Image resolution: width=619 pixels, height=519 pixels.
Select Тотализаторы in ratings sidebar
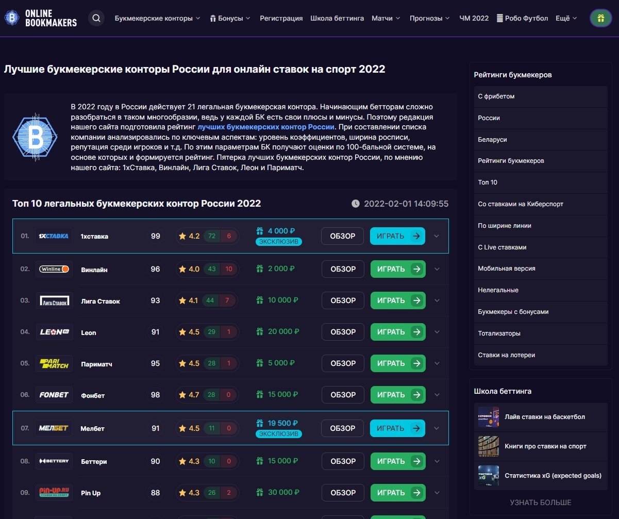541,333
